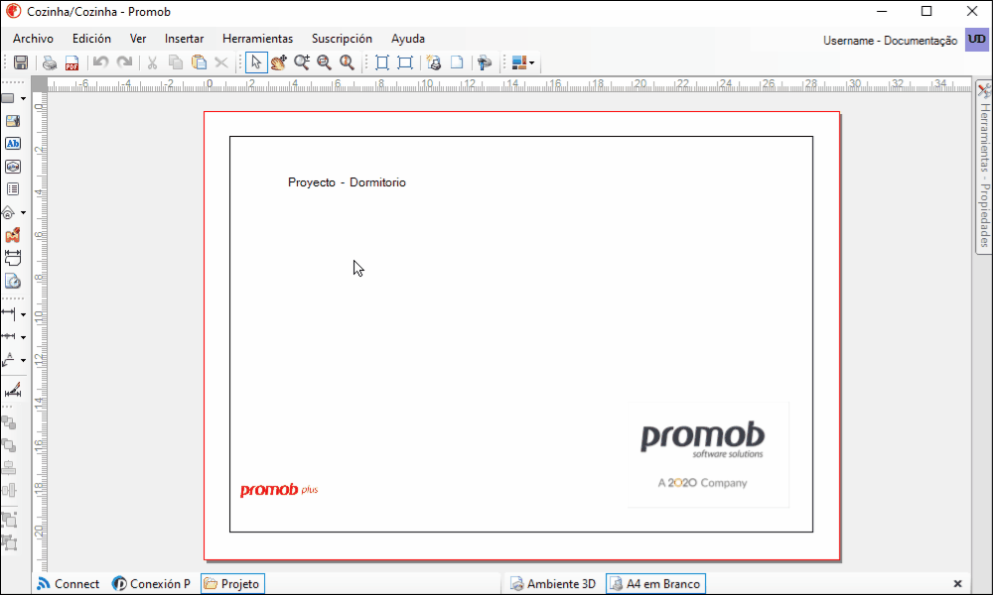Select the Projeto tab
The width and height of the screenshot is (993, 595).
[232, 584]
